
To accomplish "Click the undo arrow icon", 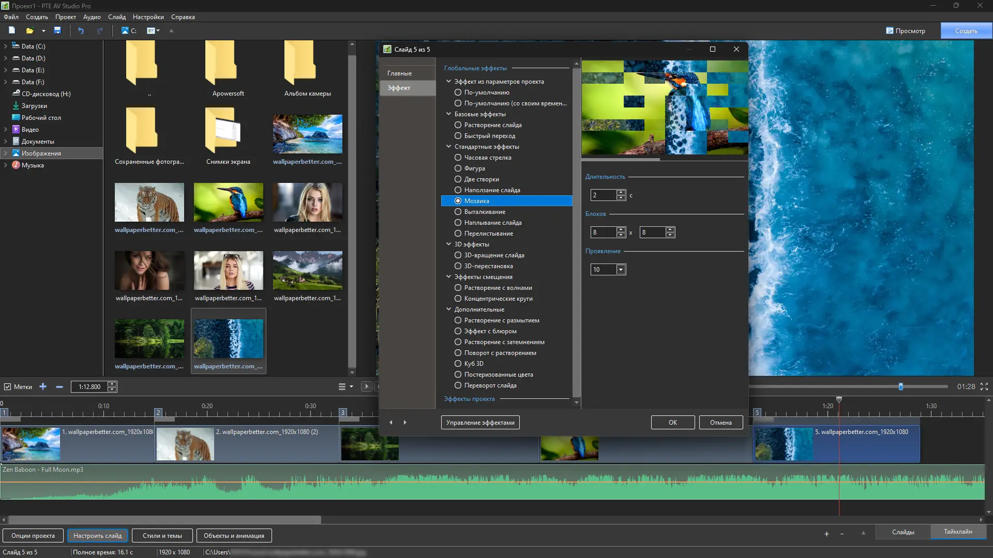I will (81, 30).
